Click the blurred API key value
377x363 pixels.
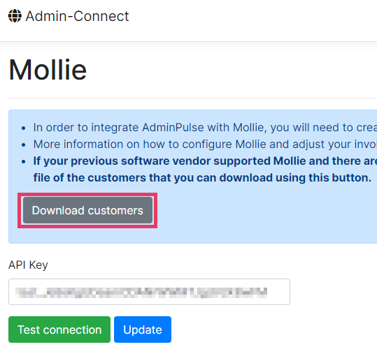pos(141,292)
